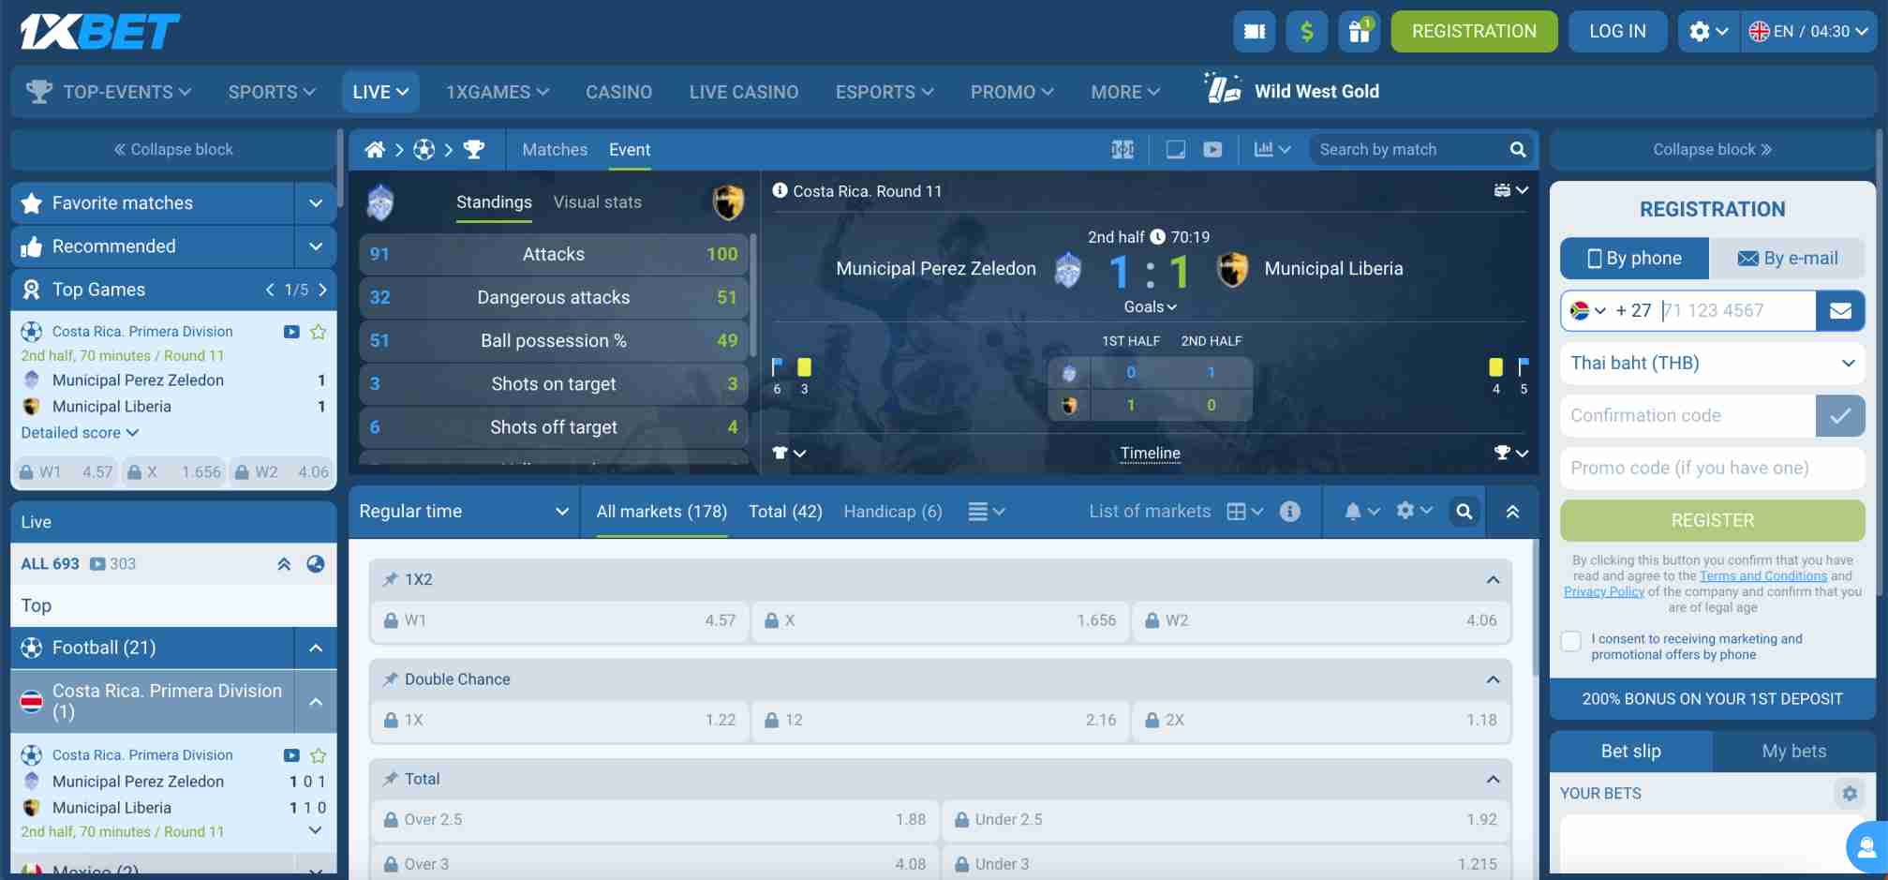1888x880 pixels.
Task: Open the Terms and Conditions link
Action: (1762, 575)
